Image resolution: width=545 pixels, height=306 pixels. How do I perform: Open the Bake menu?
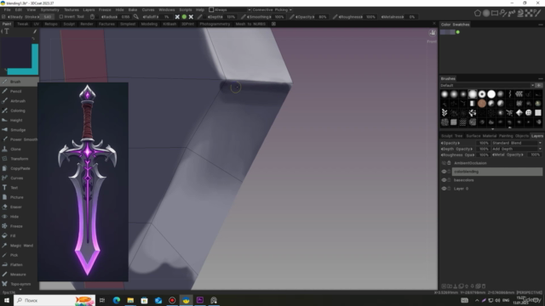tap(133, 9)
